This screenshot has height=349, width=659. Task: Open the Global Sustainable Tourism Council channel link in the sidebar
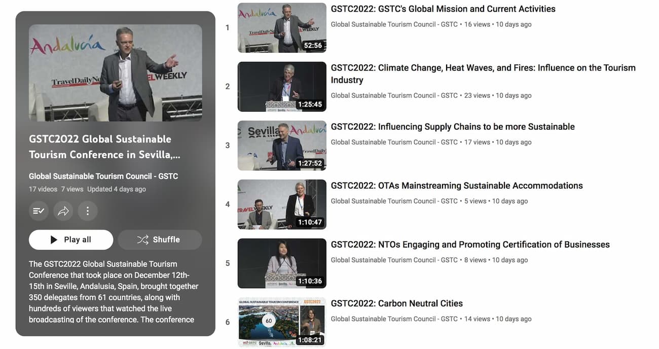[103, 177]
